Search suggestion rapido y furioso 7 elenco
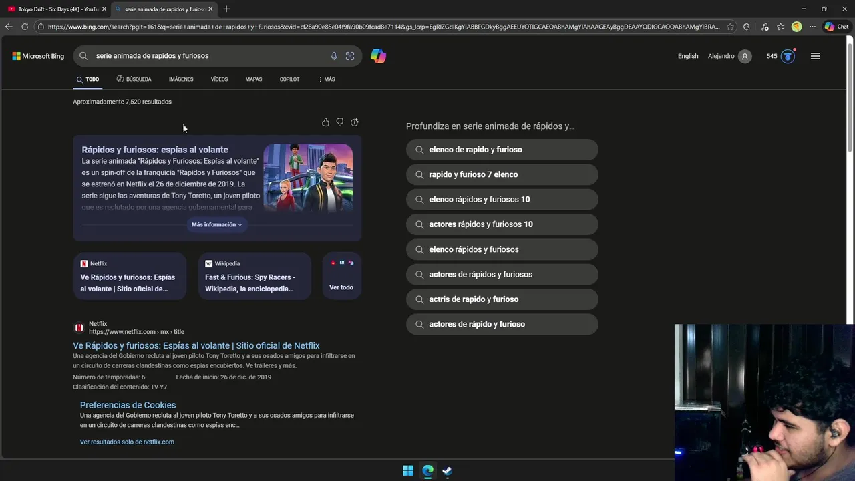855x481 pixels. tap(502, 174)
